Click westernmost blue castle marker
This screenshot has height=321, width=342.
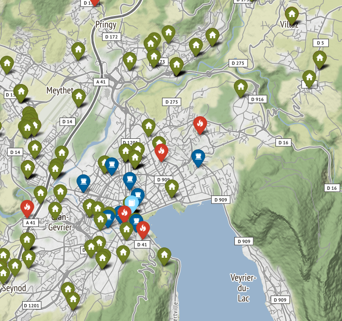[83, 183]
